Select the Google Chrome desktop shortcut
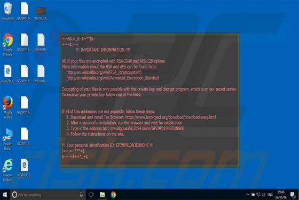The width and height of the screenshot is (299, 200). (x=7, y=45)
